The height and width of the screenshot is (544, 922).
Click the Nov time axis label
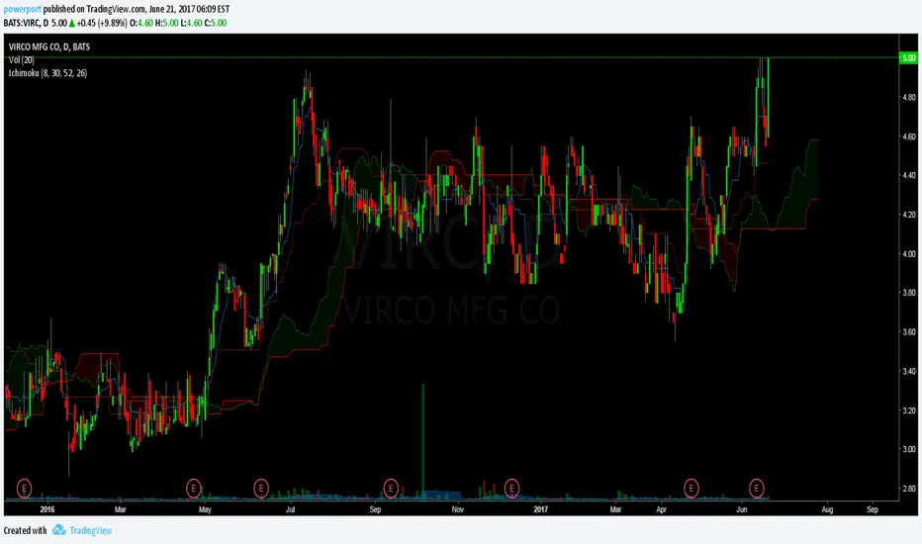tap(457, 509)
